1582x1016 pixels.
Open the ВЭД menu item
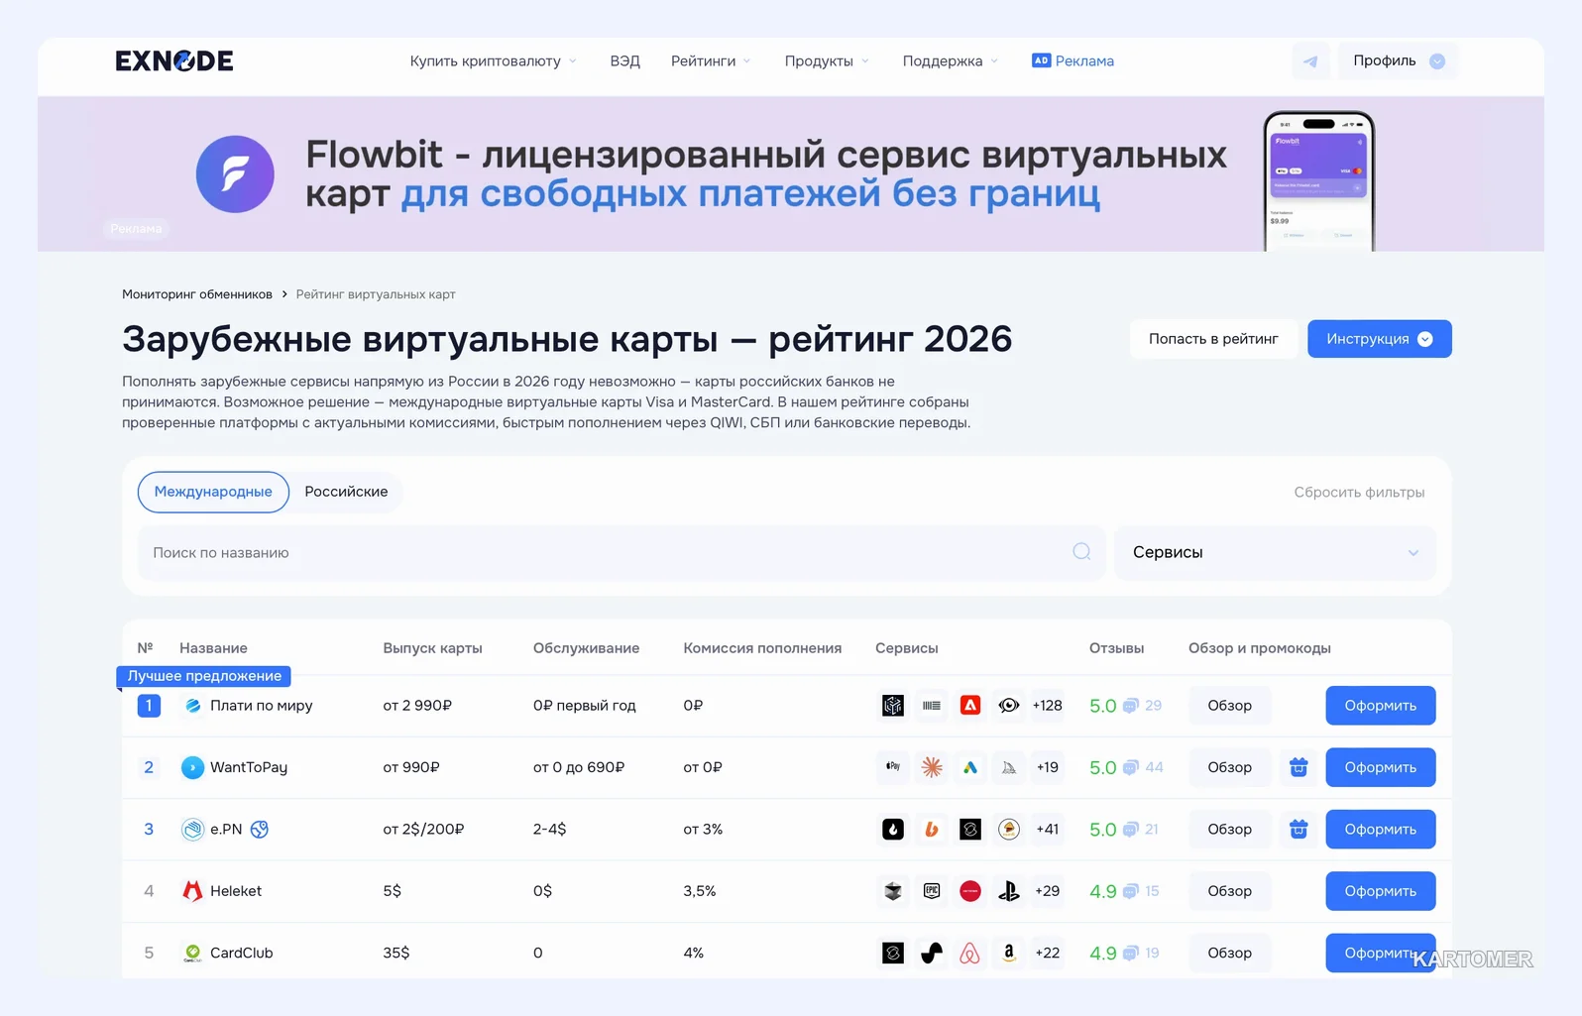click(x=624, y=61)
